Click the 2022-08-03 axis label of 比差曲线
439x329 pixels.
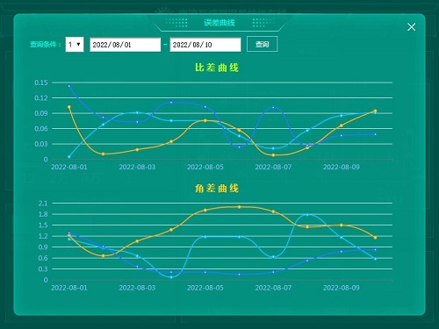[x=137, y=167]
